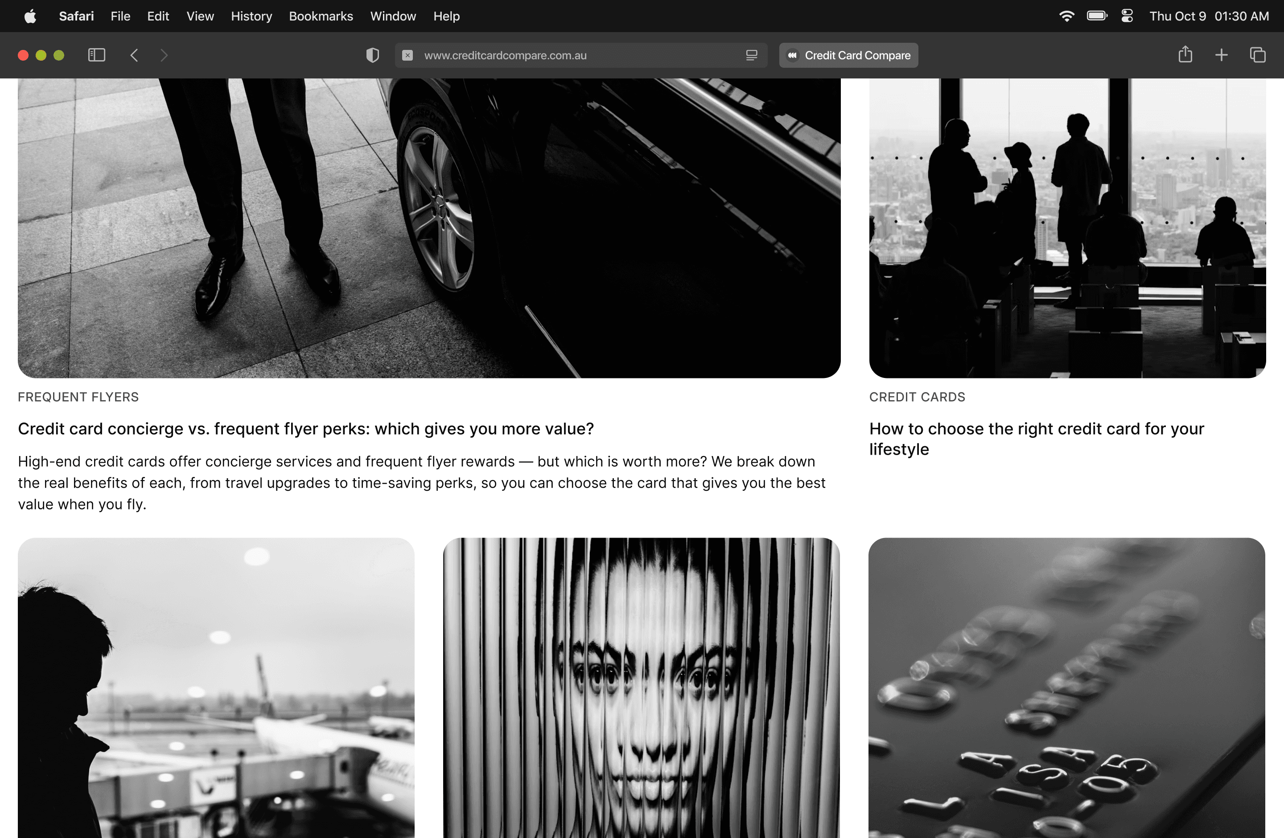
Task: Open the Share menu
Action: click(x=1185, y=55)
